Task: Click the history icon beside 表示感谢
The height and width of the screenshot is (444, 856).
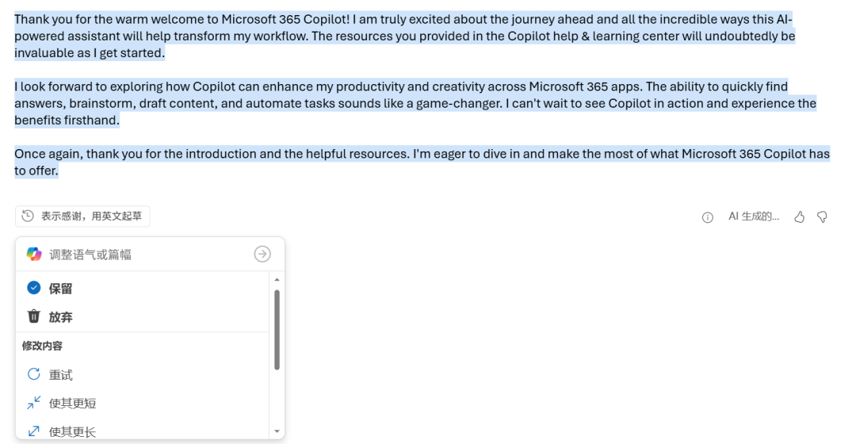Action: coord(29,216)
